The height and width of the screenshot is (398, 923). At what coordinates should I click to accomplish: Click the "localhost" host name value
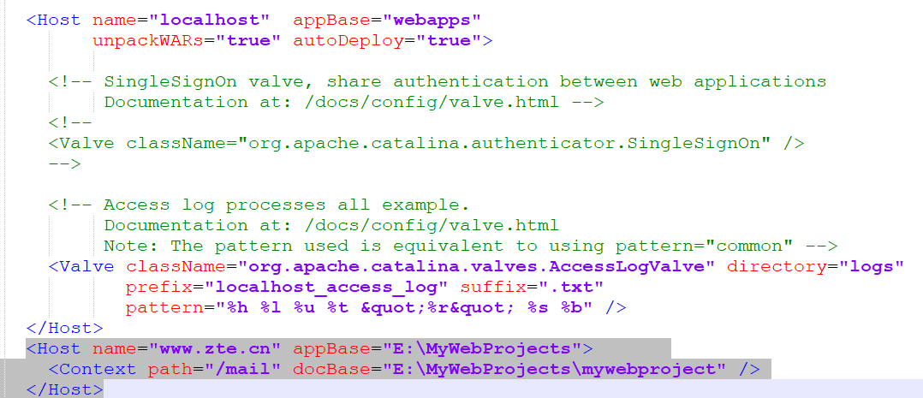(x=210, y=20)
